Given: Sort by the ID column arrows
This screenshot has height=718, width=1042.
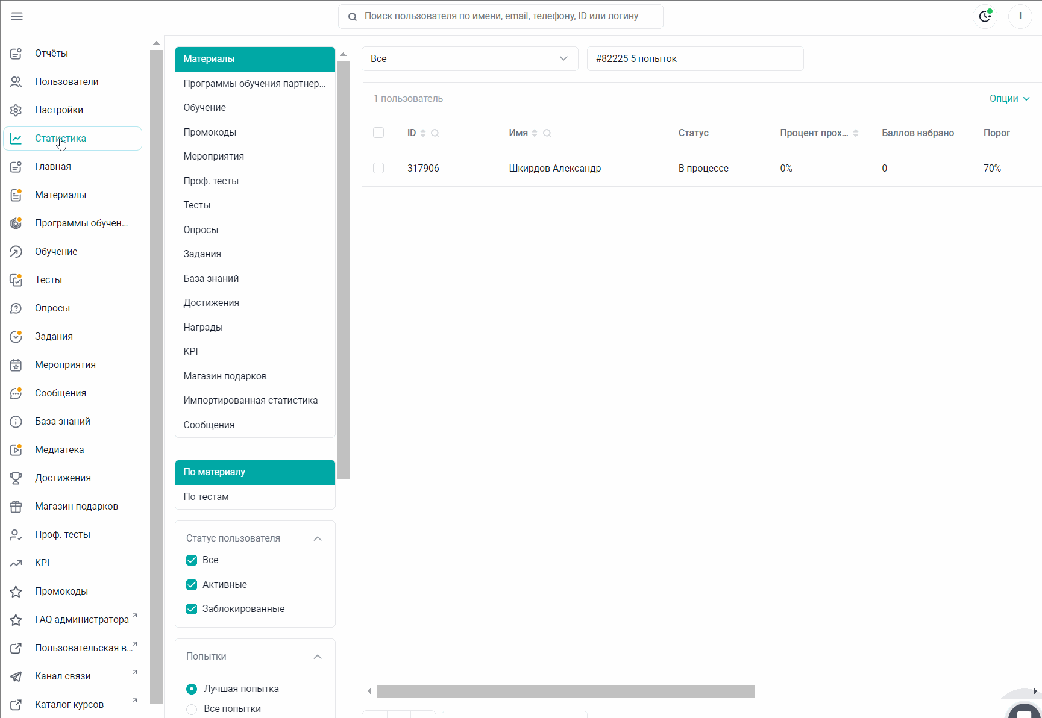Looking at the screenshot, I should [x=423, y=133].
